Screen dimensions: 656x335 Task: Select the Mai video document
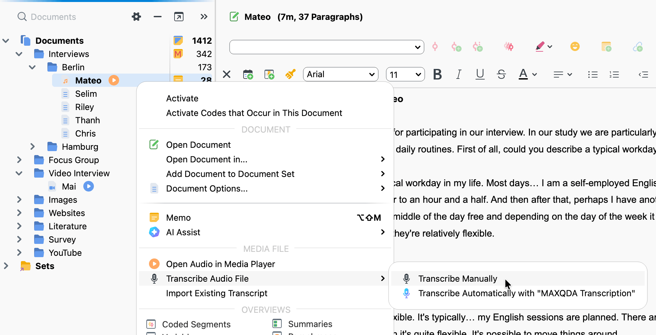[x=69, y=187]
